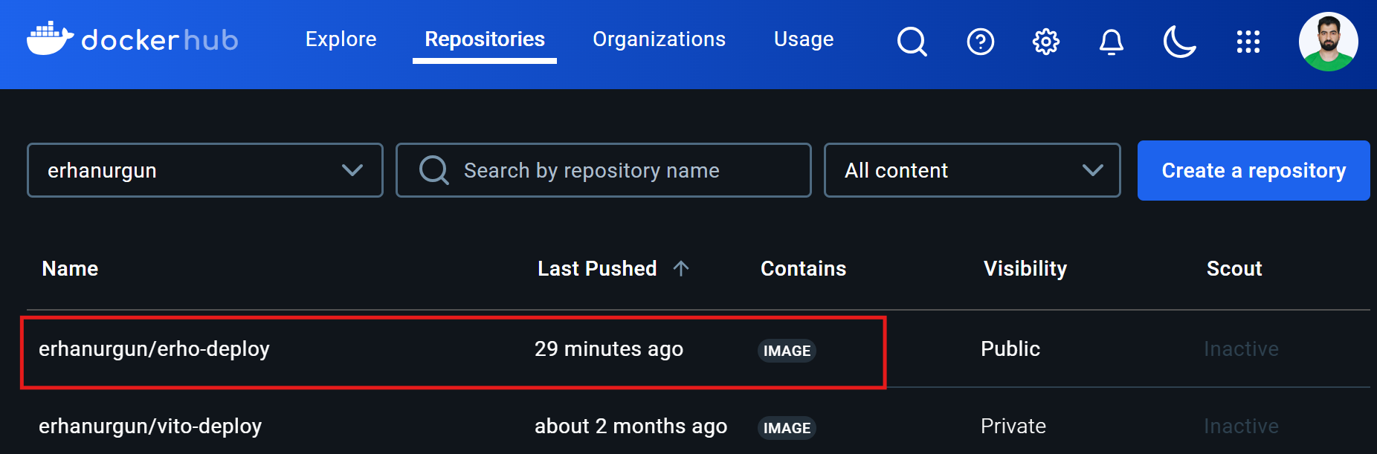The width and height of the screenshot is (1377, 454).
Task: Click the Inactive Scout status for erho-deploy
Action: click(x=1241, y=348)
